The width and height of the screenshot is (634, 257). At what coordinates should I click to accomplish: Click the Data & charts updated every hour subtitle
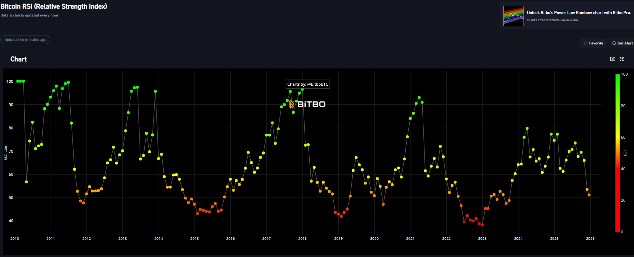[x=29, y=15]
